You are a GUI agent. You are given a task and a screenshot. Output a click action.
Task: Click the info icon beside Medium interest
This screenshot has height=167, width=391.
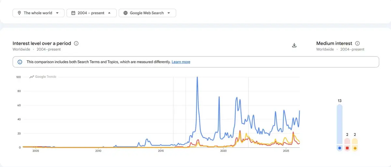(x=357, y=43)
